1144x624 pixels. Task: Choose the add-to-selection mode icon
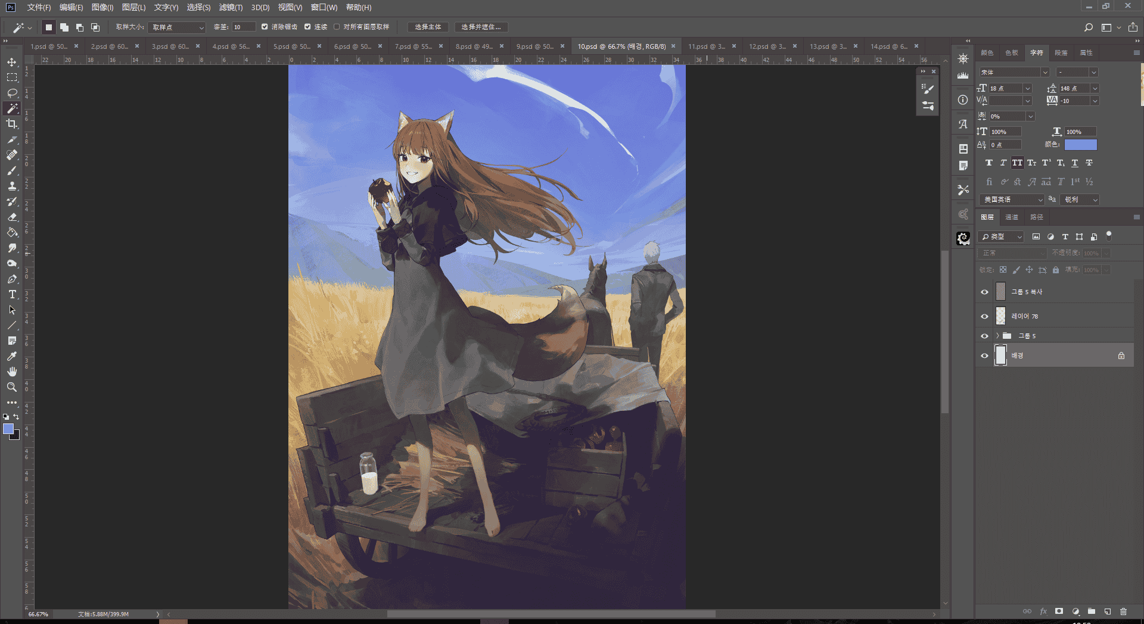tap(64, 27)
